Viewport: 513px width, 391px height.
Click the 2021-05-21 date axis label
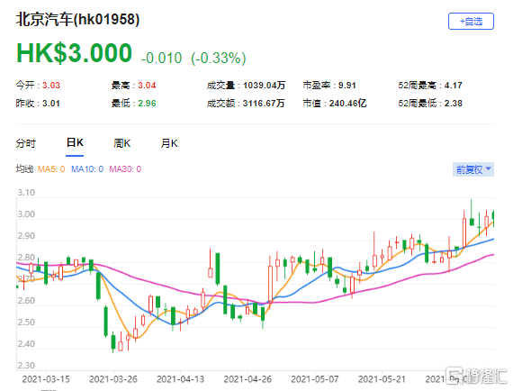(382, 379)
